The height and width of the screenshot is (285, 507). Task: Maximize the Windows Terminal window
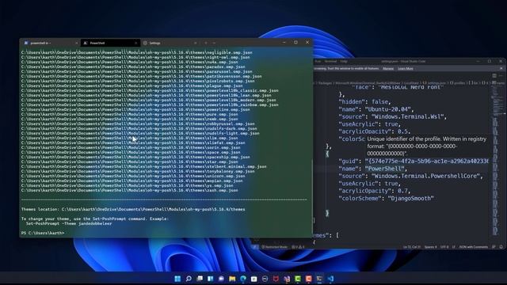(x=295, y=42)
